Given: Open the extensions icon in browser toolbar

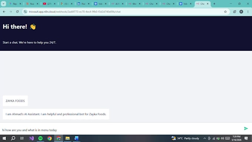Looking at the screenshot, I should coord(235,11).
